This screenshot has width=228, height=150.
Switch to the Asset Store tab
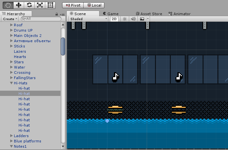coord(149,14)
